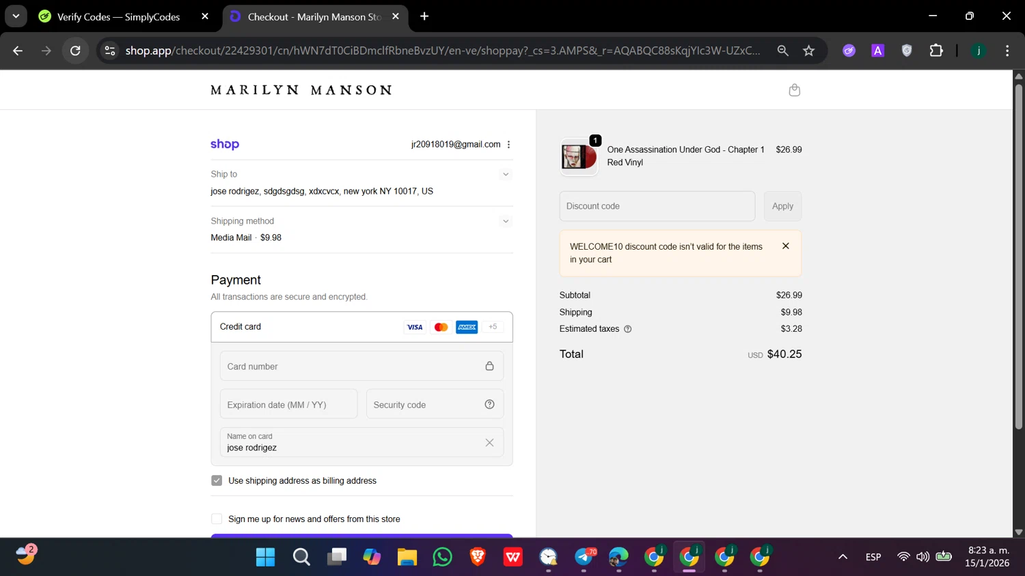Click the Security code field
The image size is (1025, 576).
(435, 404)
